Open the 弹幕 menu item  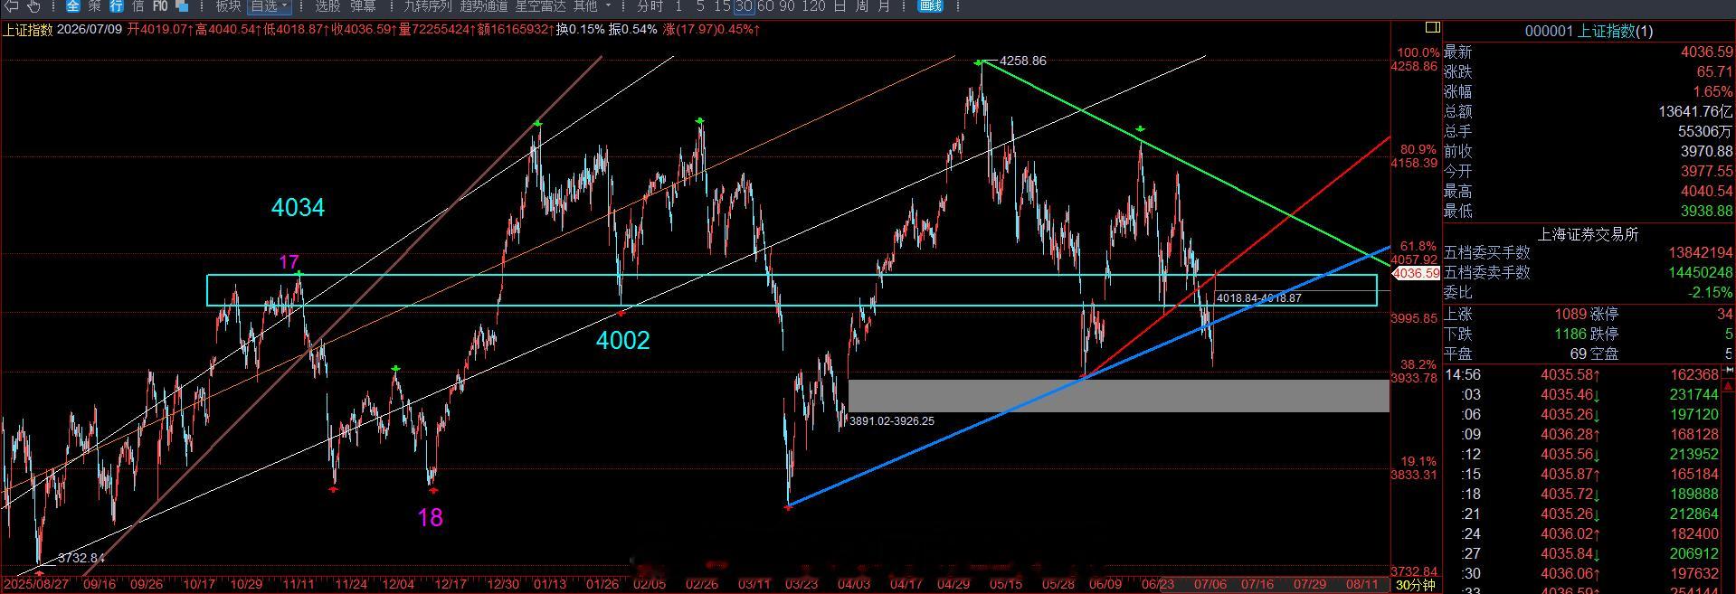(x=363, y=5)
